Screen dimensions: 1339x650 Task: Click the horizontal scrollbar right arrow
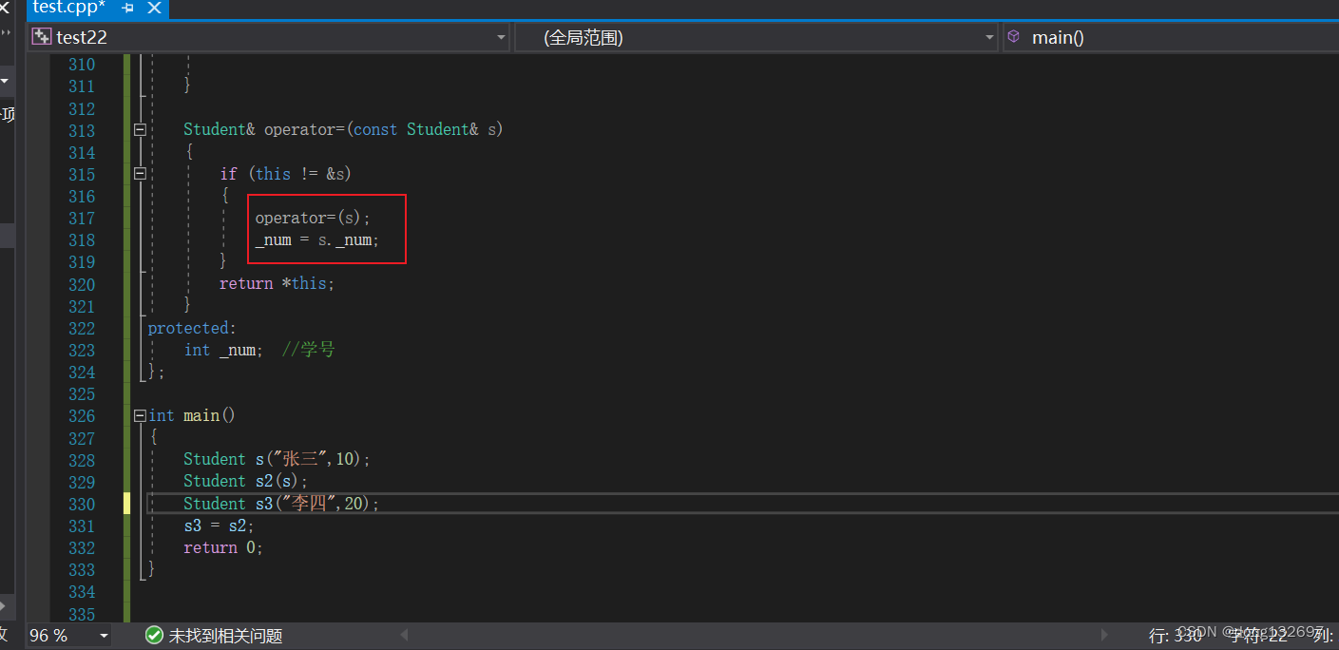[1104, 635]
